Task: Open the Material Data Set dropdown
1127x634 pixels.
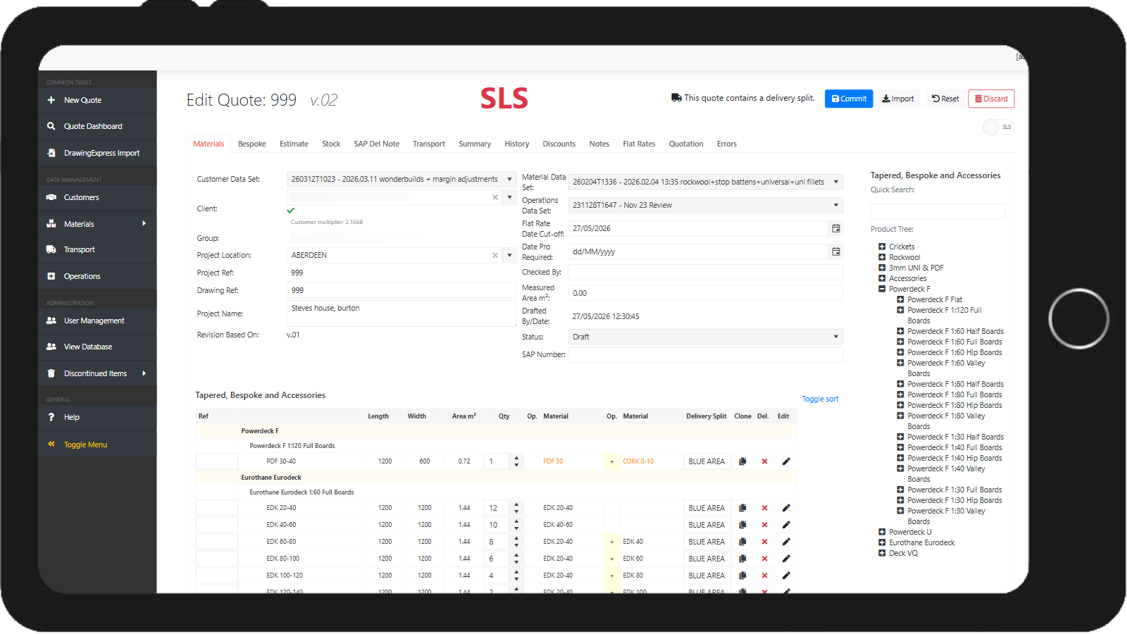Action: pos(836,182)
